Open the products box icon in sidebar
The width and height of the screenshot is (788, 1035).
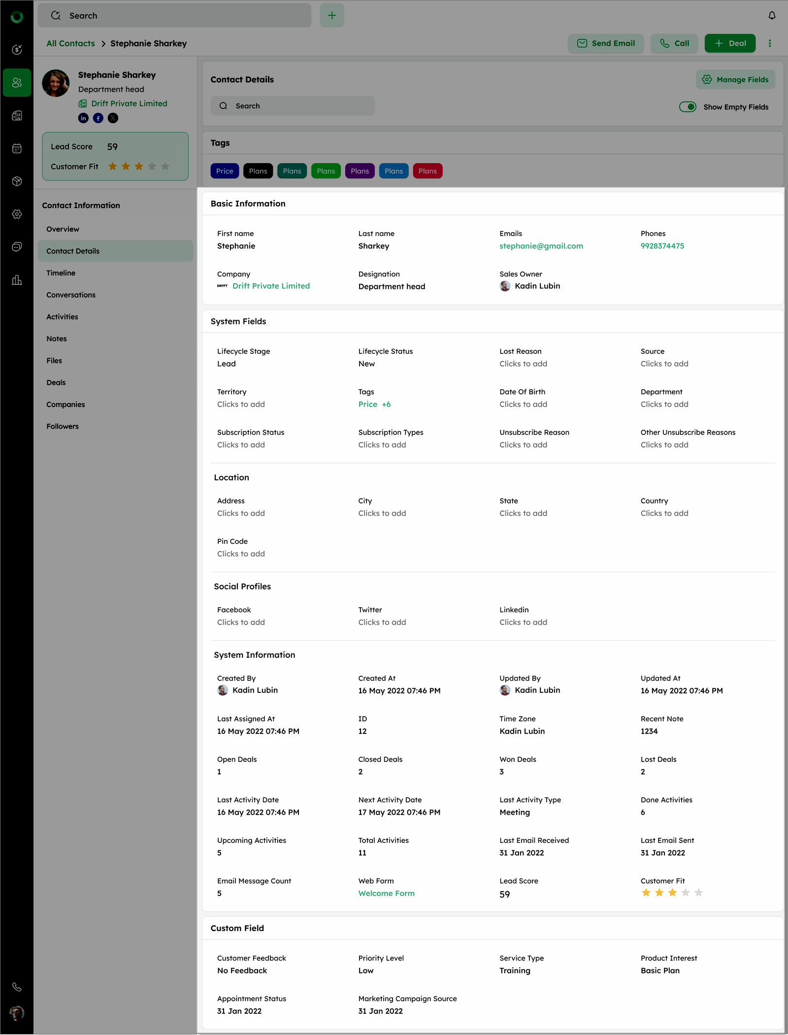17,181
